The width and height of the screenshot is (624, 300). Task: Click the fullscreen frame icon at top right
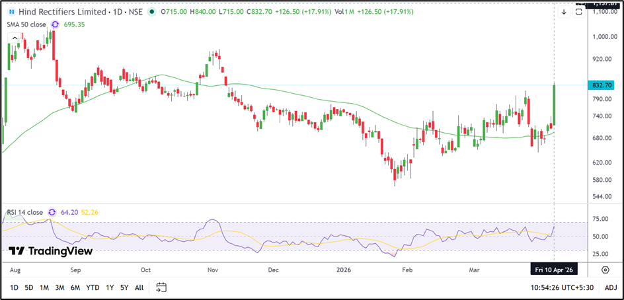click(x=578, y=13)
